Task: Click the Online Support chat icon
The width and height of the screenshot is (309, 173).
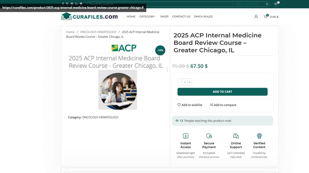Action: (x=236, y=136)
